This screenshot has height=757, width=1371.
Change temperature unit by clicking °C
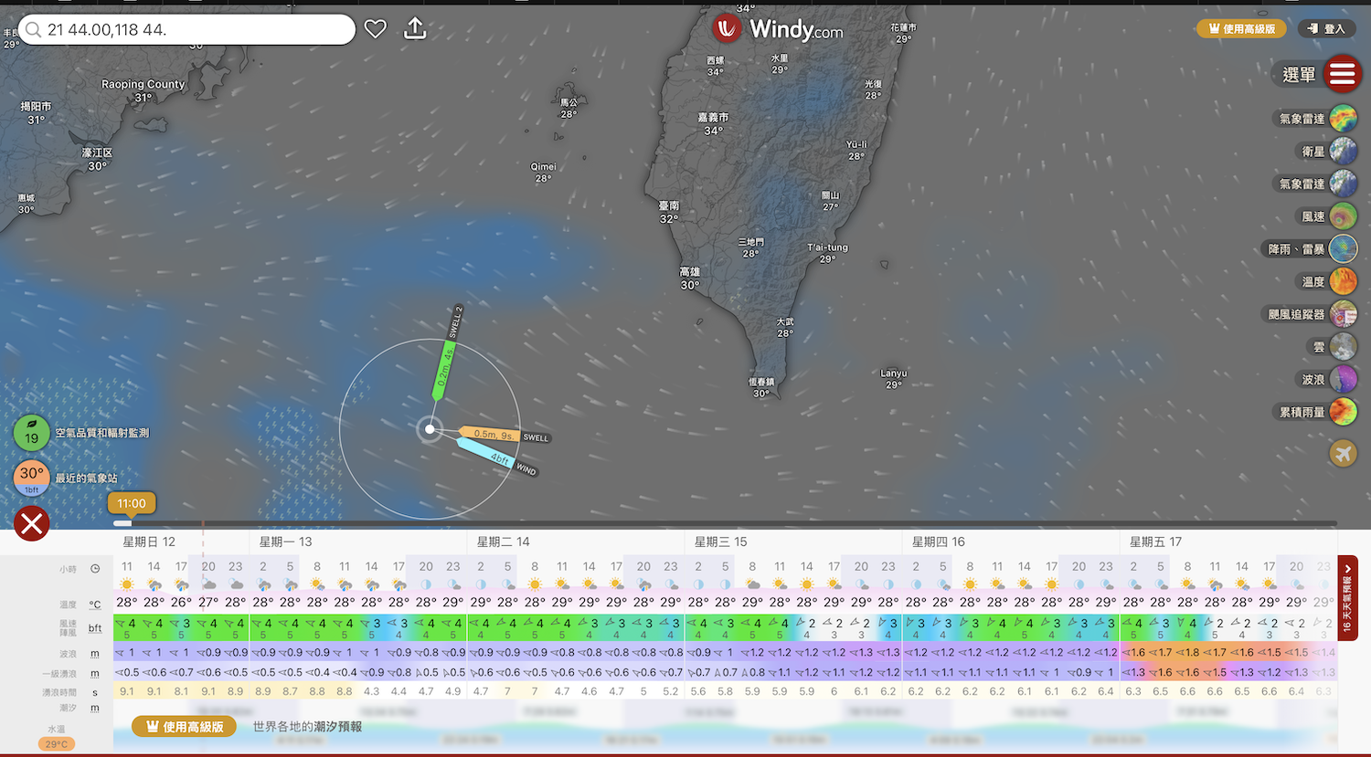(95, 605)
